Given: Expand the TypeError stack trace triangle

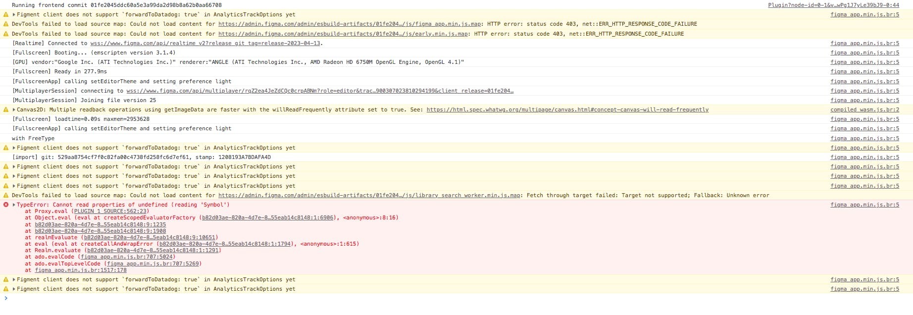Looking at the screenshot, I should click(14, 205).
